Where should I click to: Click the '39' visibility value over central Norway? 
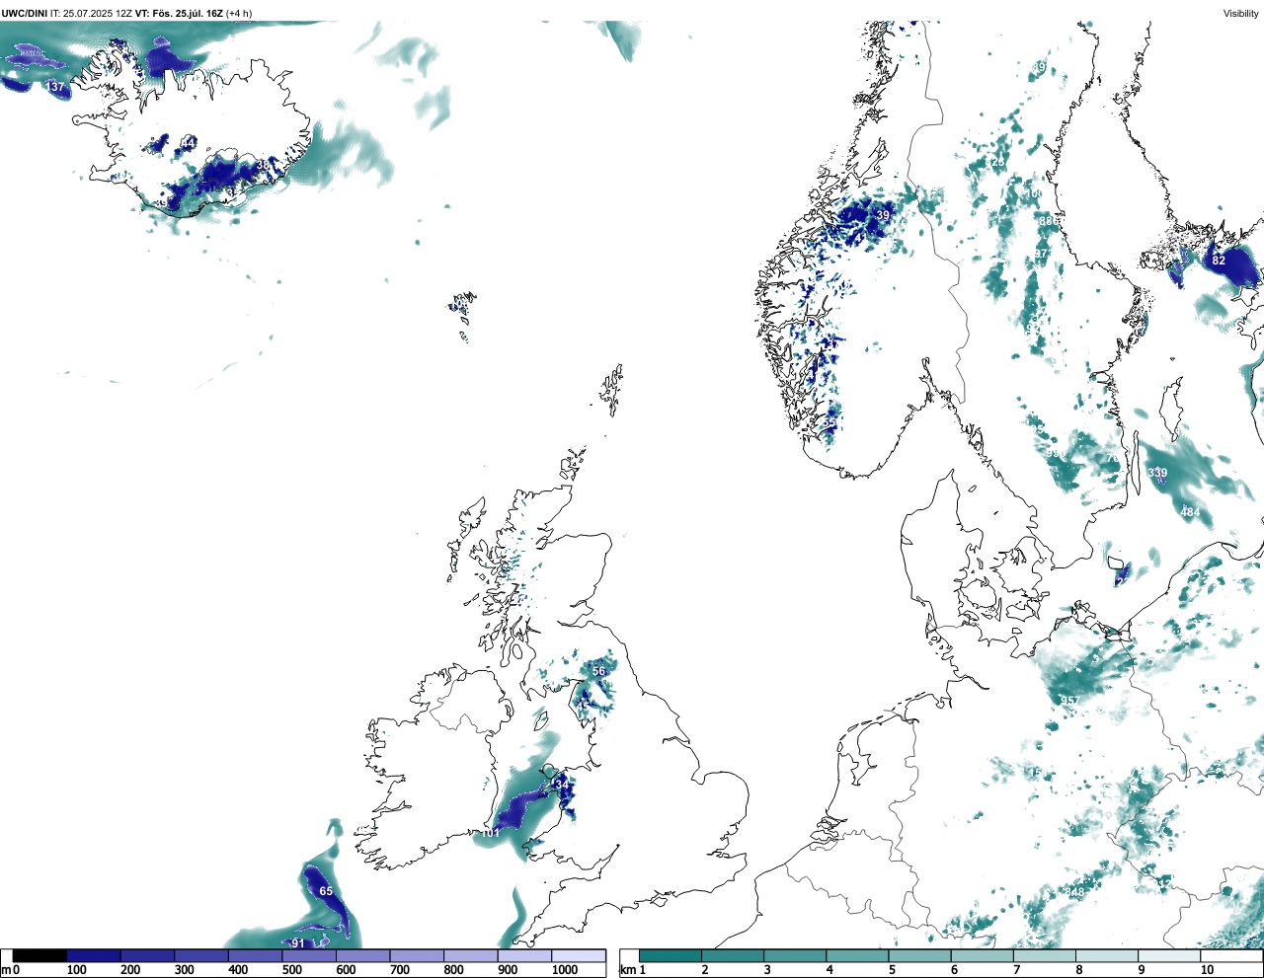click(x=883, y=215)
